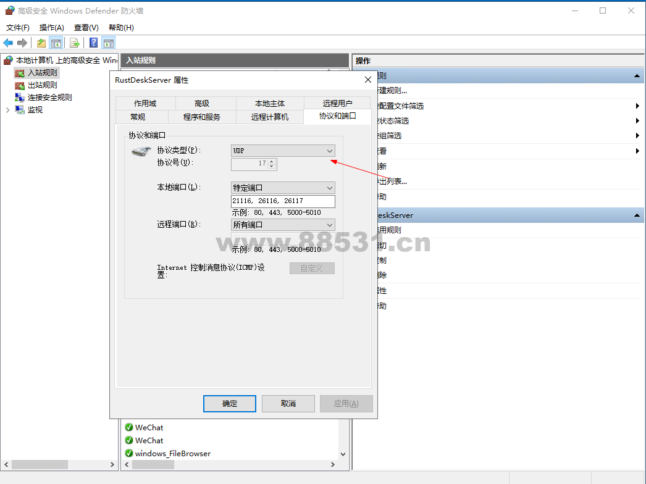Image resolution: width=646 pixels, height=484 pixels.
Task: Open Help via the blue question mark icon
Action: coord(93,43)
